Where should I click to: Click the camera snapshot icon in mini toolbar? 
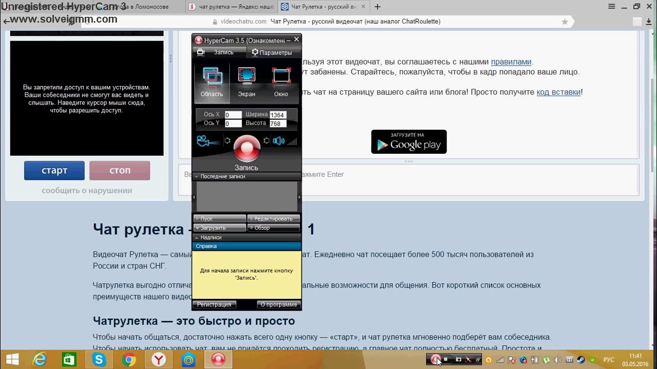(458, 360)
